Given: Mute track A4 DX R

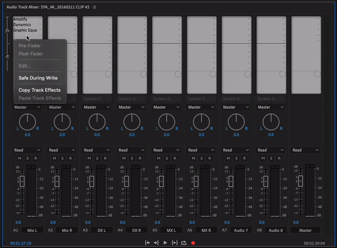Looking at the screenshot, I should (124, 159).
